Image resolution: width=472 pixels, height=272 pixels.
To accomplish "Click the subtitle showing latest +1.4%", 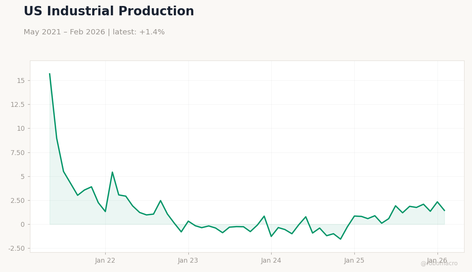I will tap(94, 33).
